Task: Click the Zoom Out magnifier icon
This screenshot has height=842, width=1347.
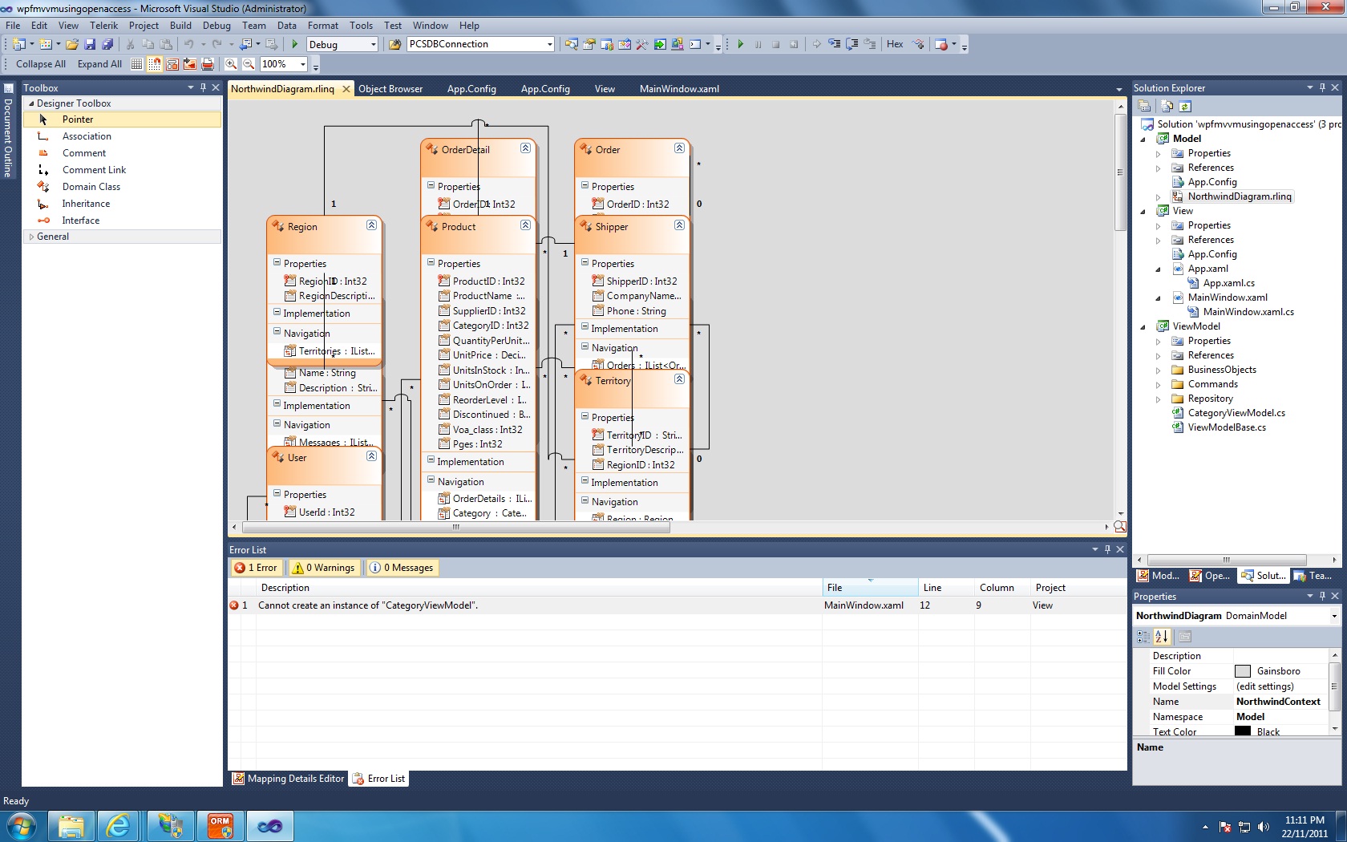Action: click(249, 64)
